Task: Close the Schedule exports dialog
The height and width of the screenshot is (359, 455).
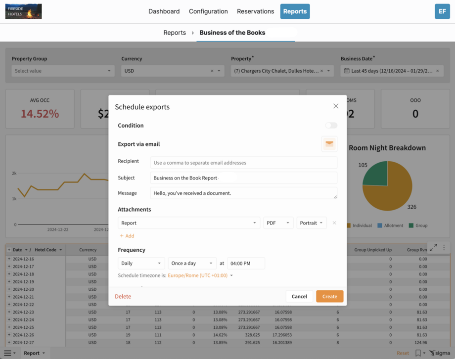Action: pyautogui.click(x=336, y=106)
